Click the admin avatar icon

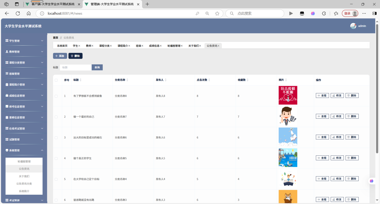(x=353, y=26)
